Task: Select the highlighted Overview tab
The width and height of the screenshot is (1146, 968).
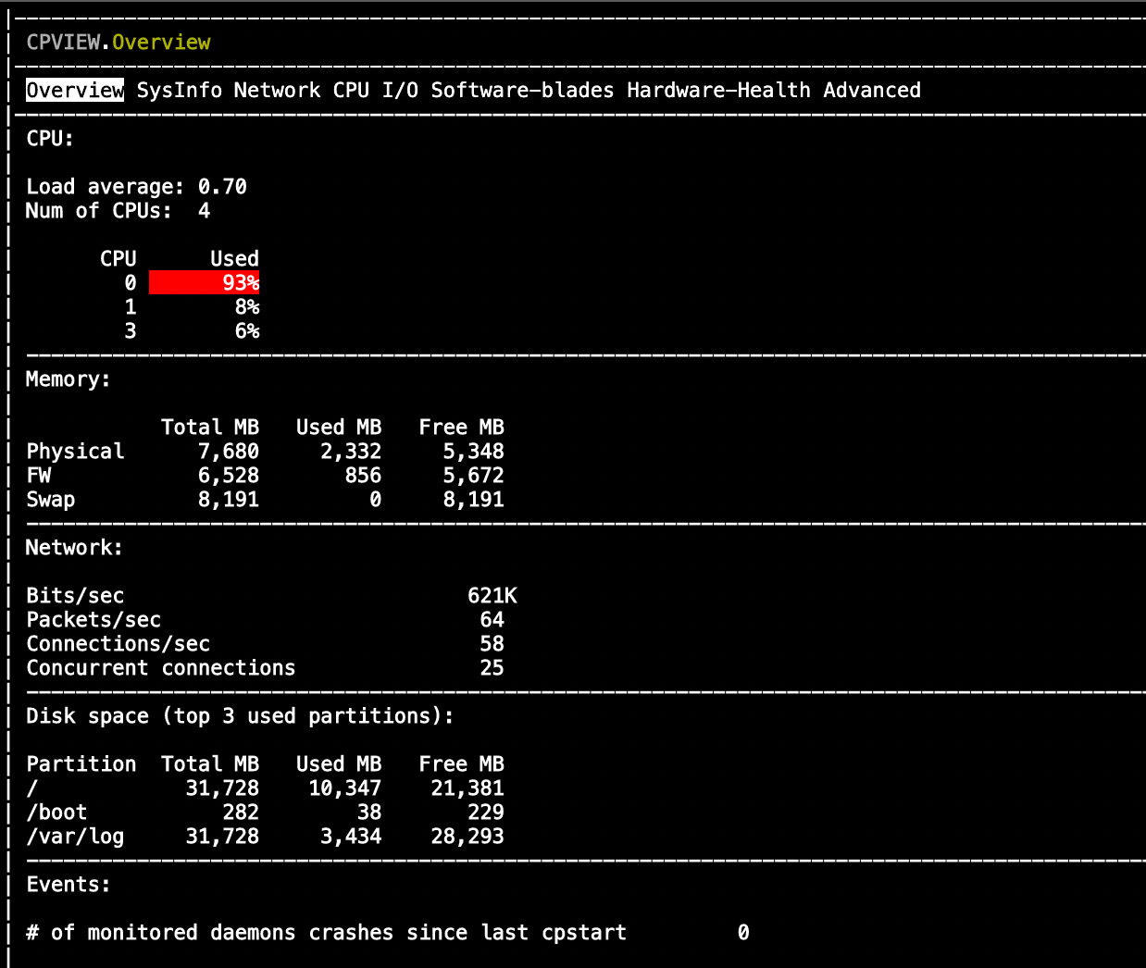Action: [75, 90]
